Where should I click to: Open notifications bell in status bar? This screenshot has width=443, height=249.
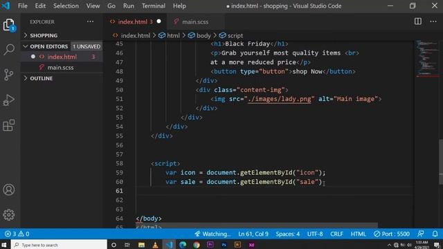435,234
